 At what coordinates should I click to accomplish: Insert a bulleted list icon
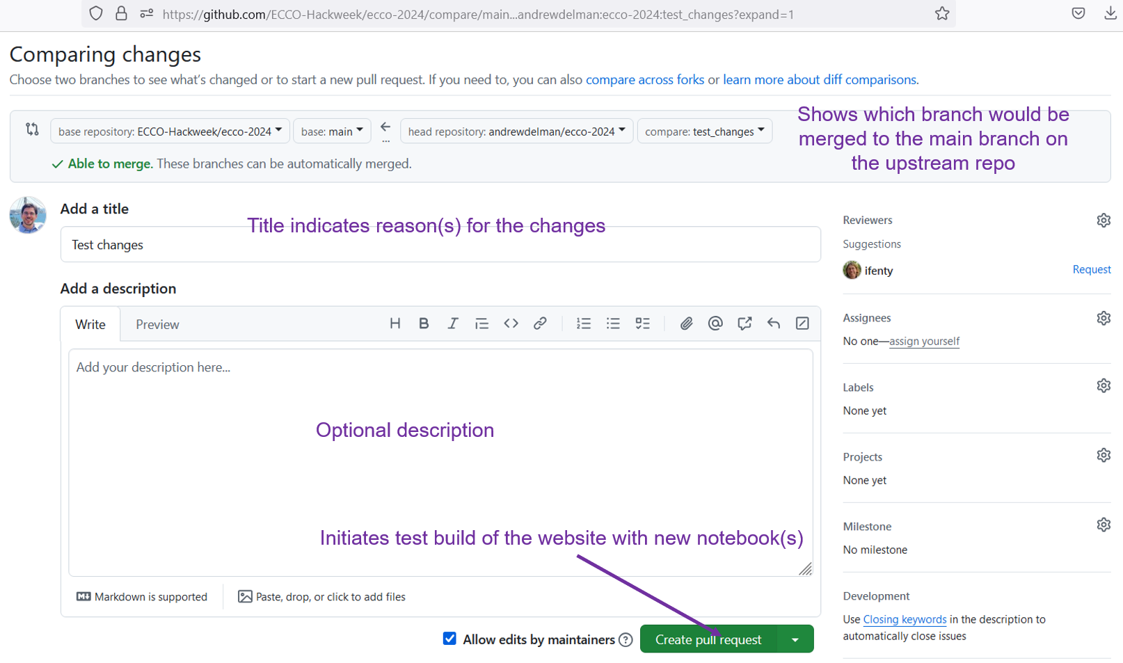click(613, 323)
